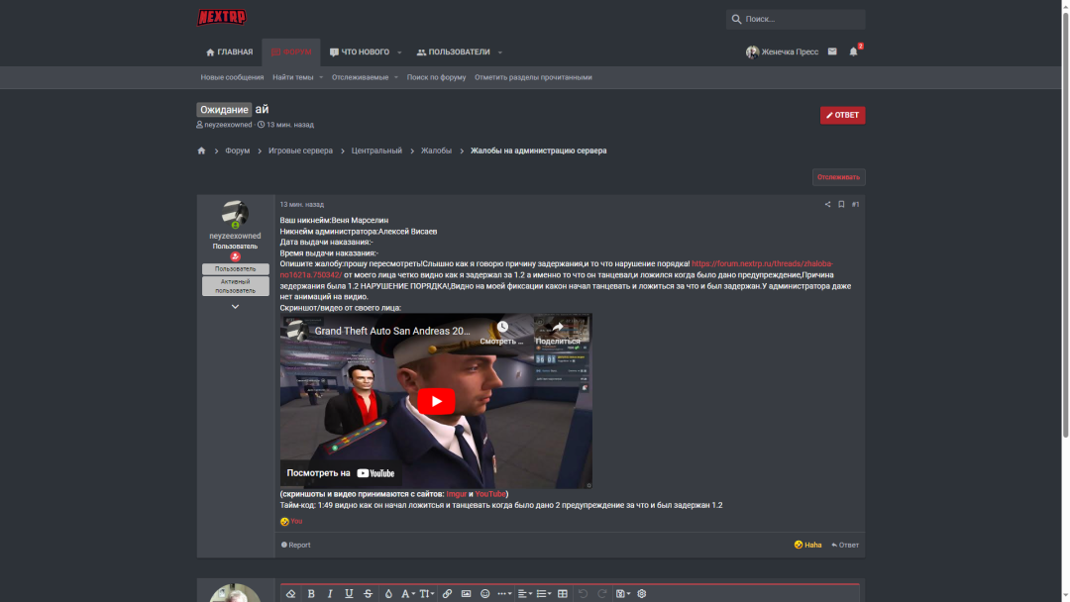Open the messages envelope icon
The image size is (1070, 602).
pyautogui.click(x=832, y=51)
